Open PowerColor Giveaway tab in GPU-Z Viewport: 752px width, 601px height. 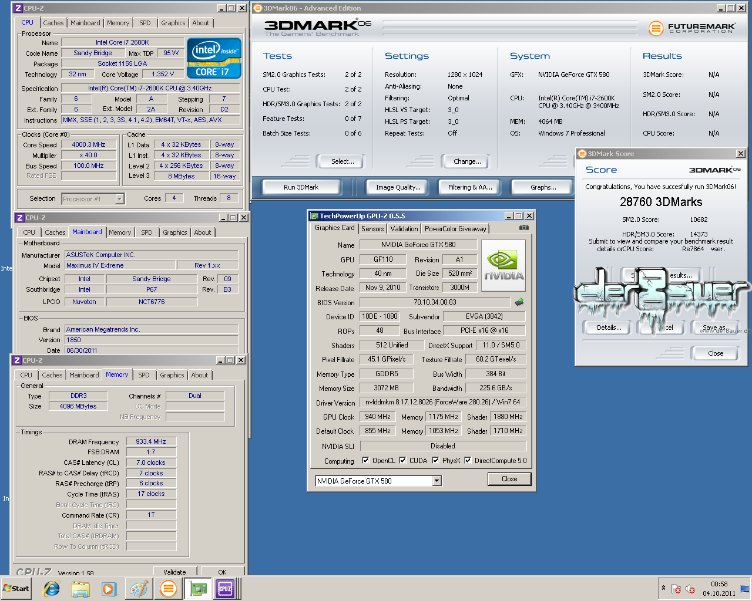[x=455, y=229]
